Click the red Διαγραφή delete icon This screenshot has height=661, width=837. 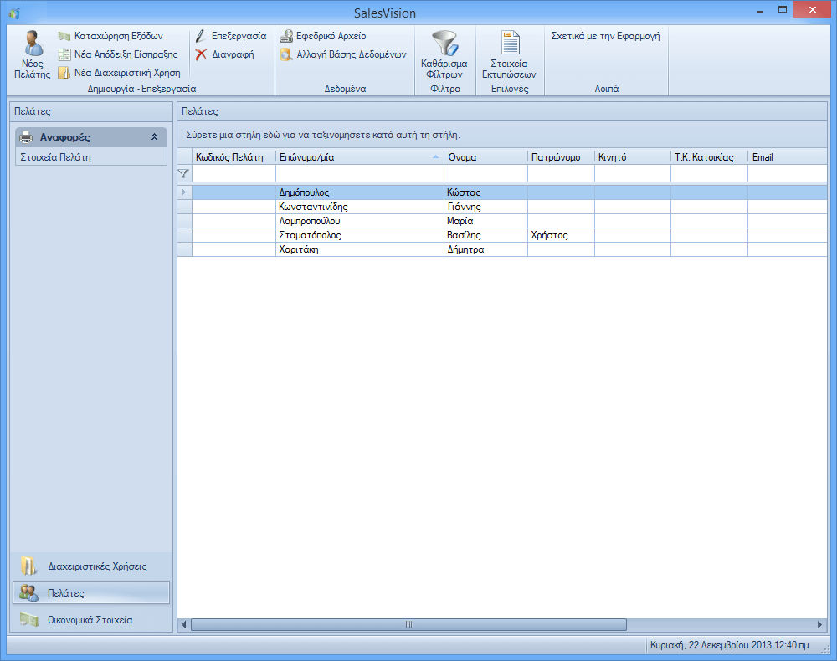tap(201, 55)
